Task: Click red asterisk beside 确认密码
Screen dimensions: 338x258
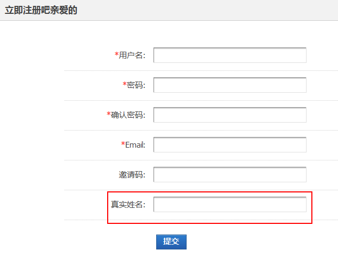Action: (109, 114)
